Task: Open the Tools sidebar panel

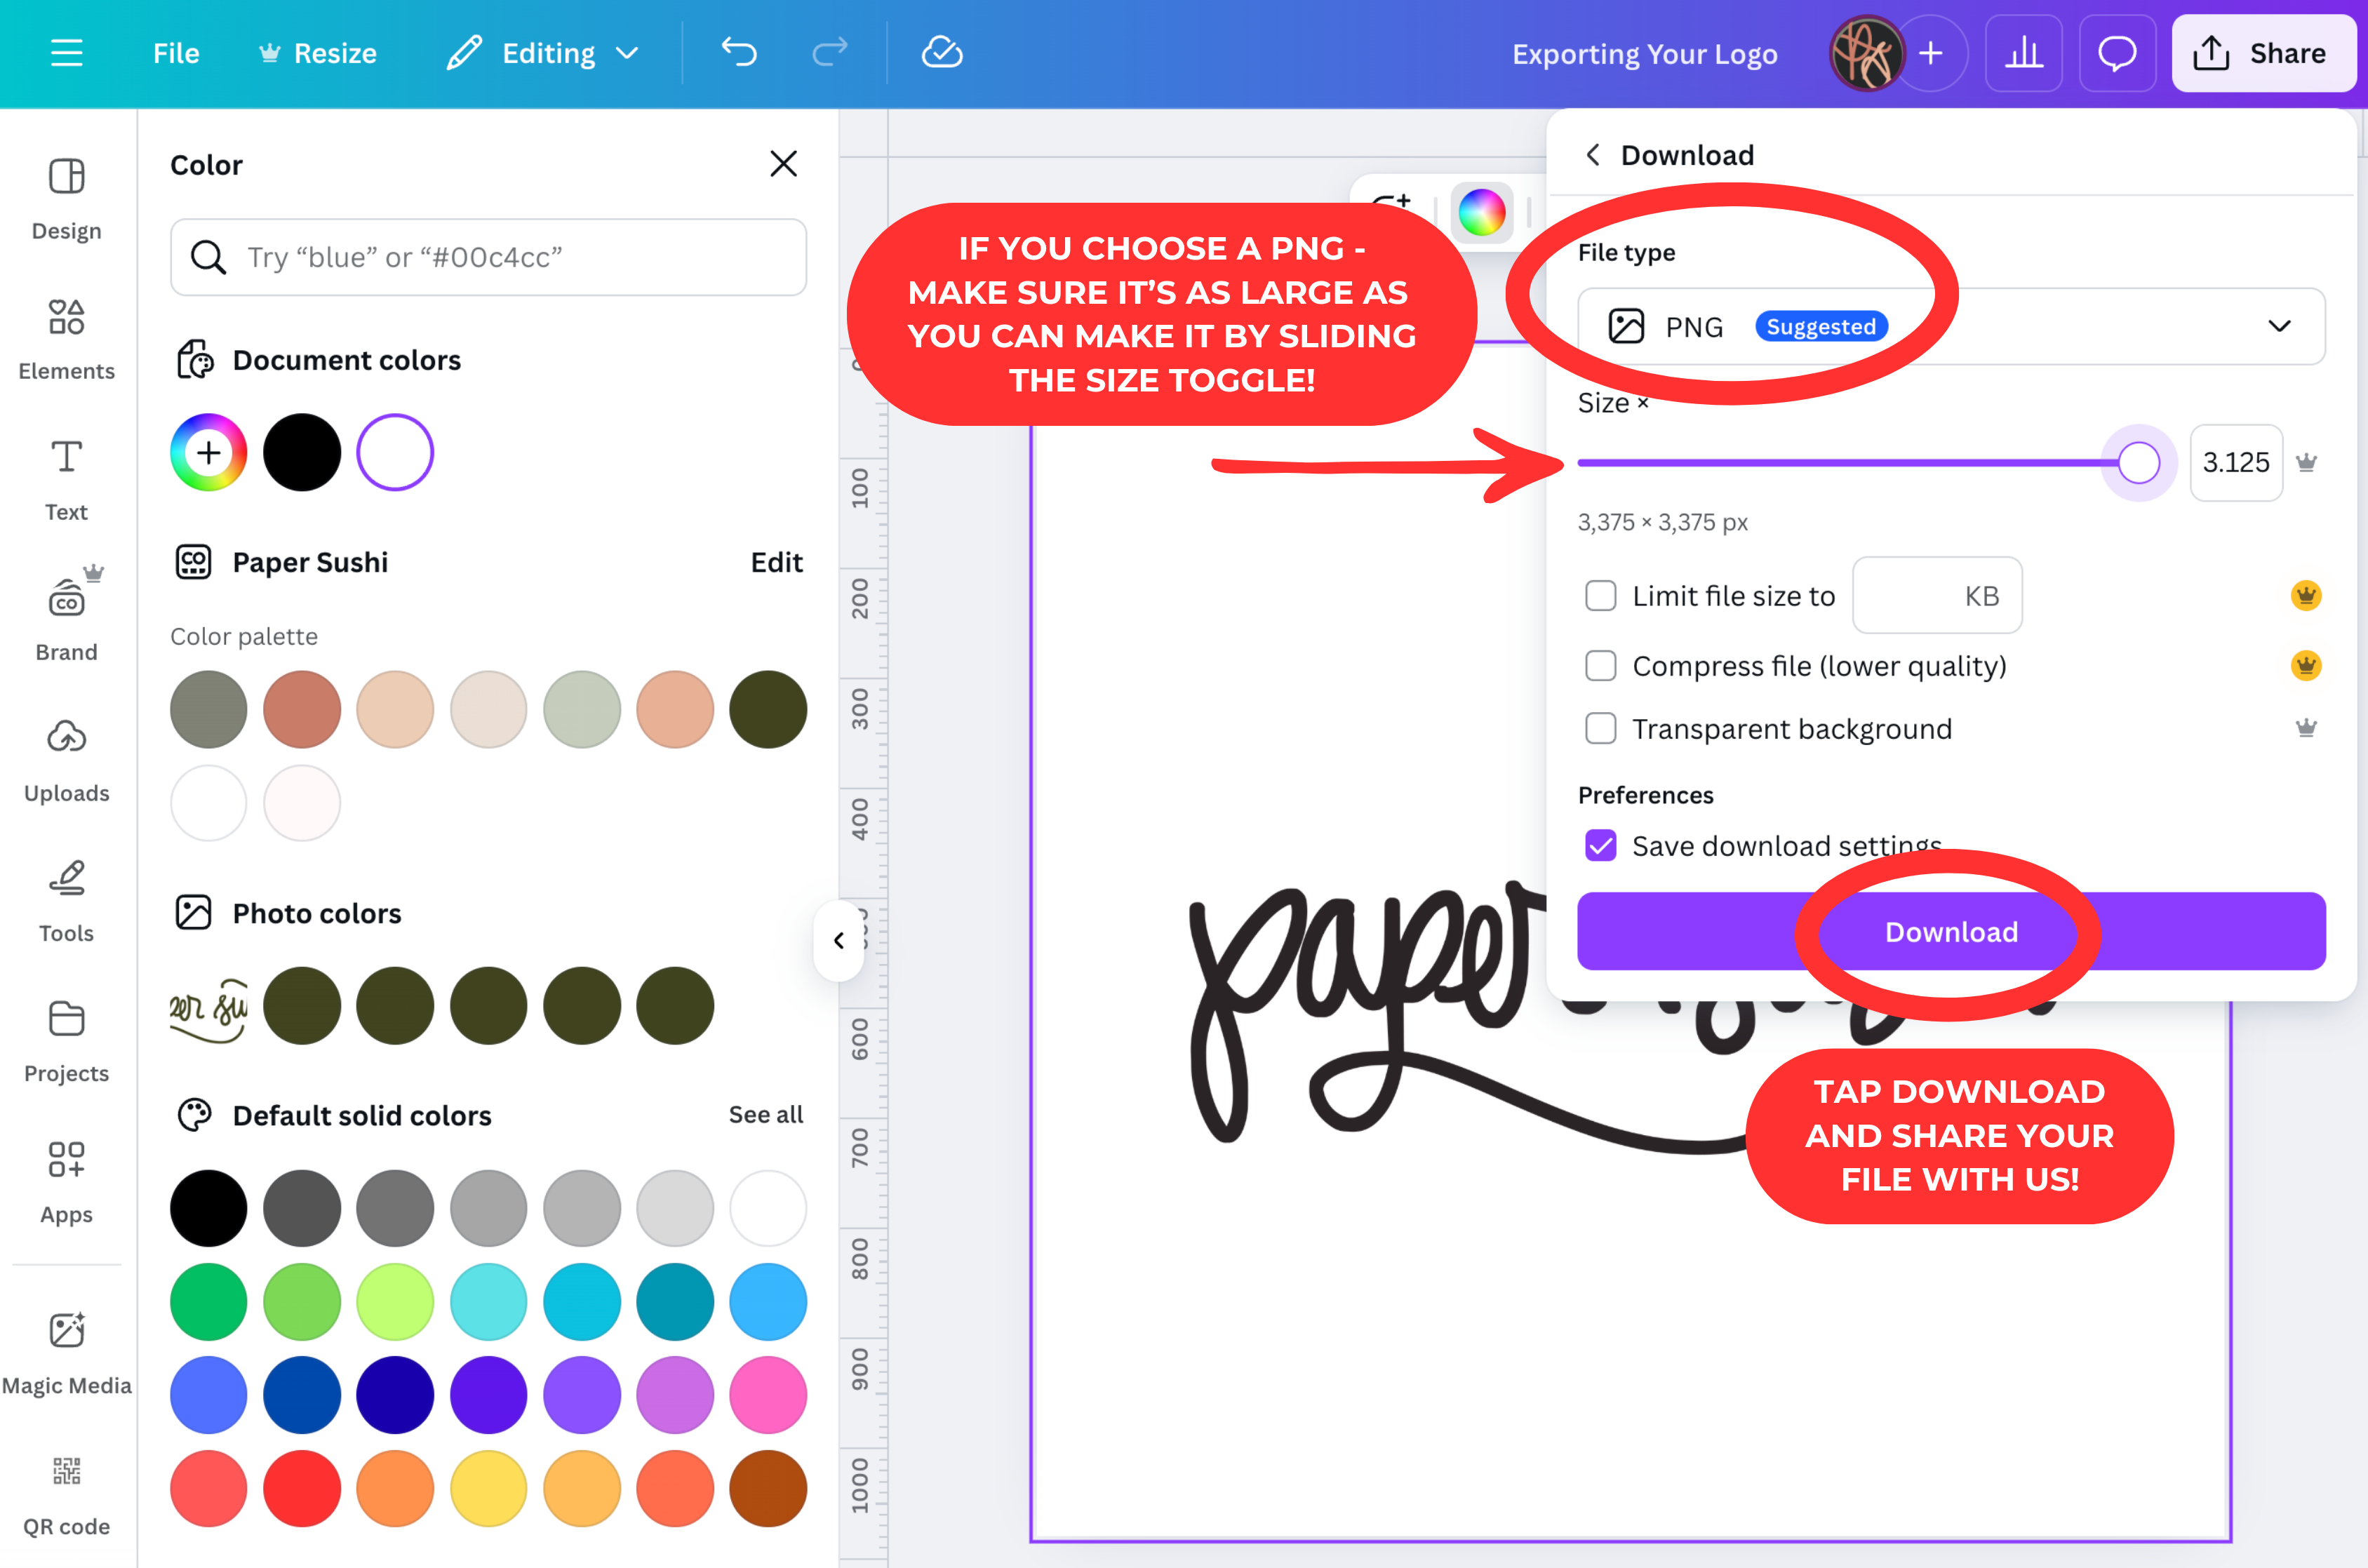Action: [x=66, y=901]
